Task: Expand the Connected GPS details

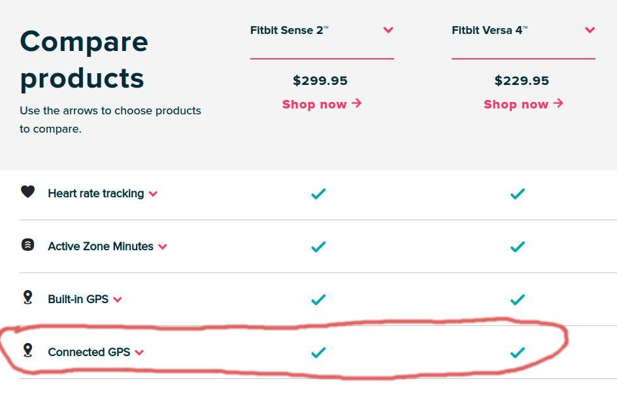Action: click(x=139, y=353)
